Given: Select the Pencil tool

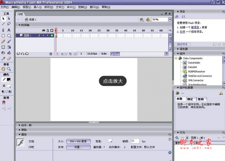Looking at the screenshot, I should pos(3,41).
